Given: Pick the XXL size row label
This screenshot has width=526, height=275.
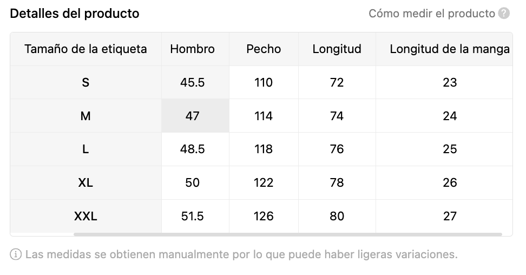Looking at the screenshot, I should [x=86, y=216].
